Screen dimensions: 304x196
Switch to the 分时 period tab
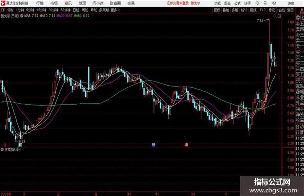click(10, 10)
